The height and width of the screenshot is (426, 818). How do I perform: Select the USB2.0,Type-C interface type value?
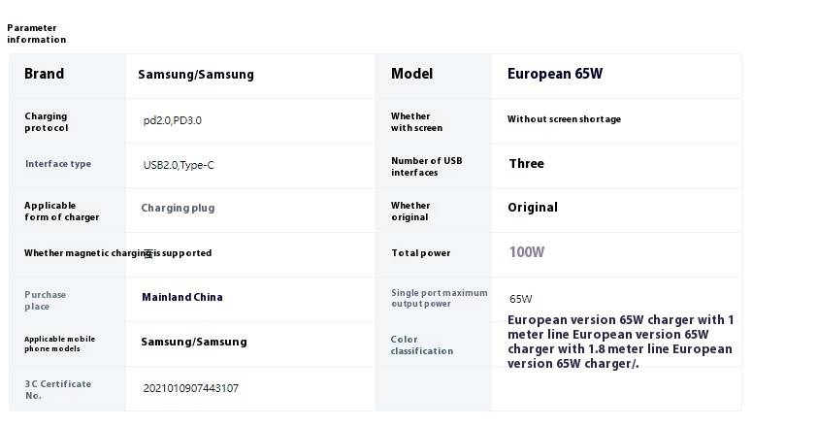pyautogui.click(x=179, y=165)
